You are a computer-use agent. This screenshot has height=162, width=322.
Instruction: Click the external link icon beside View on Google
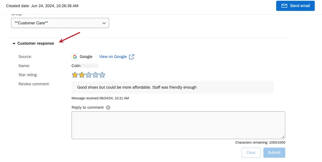[x=131, y=57]
